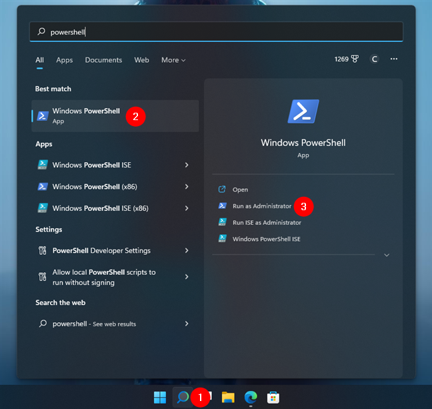
Task: Open the More dropdown filter
Action: (173, 60)
